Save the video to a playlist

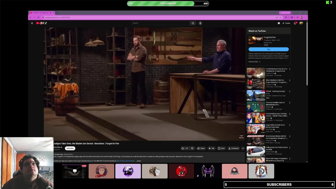click(x=221, y=148)
